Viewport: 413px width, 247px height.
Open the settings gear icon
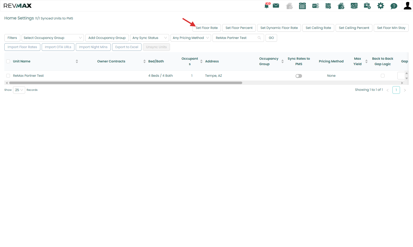pyautogui.click(x=381, y=6)
